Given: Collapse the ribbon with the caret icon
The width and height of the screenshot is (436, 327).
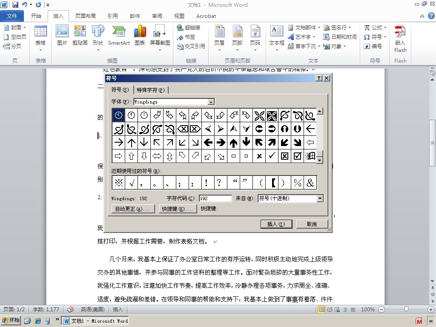Looking at the screenshot, I should pos(422,16).
